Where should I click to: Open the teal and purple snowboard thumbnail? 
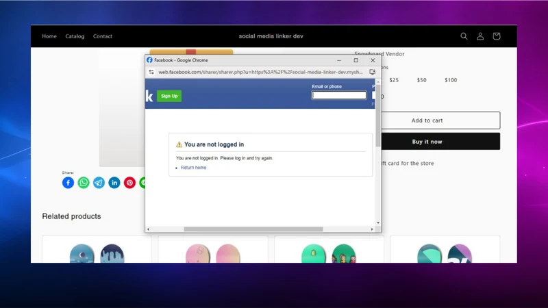coord(445,253)
